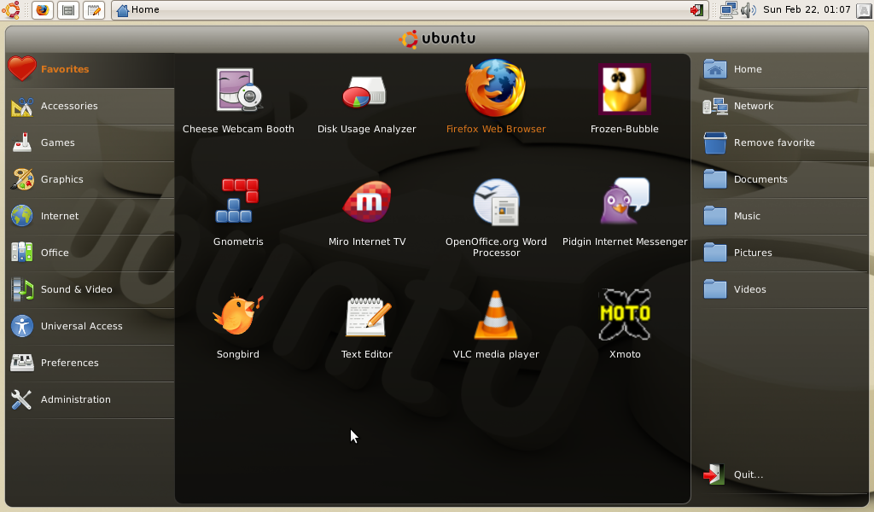The width and height of the screenshot is (874, 512).
Task: Open the Office category
Action: click(x=90, y=253)
